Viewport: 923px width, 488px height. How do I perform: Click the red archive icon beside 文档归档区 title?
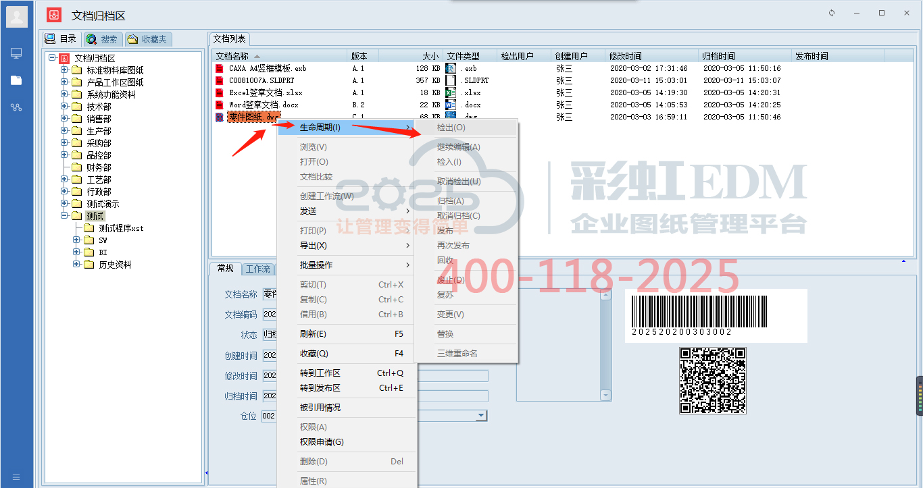point(55,15)
